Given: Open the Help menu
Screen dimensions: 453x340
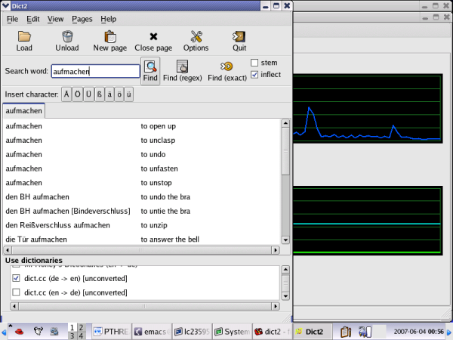Looking at the screenshot, I should pos(108,19).
